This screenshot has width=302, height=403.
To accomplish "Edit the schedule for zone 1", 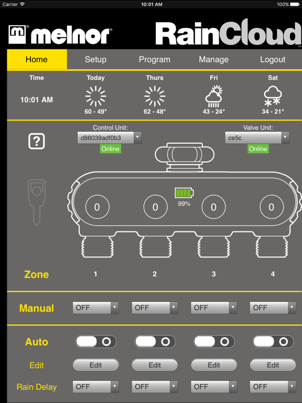I will click(96, 365).
